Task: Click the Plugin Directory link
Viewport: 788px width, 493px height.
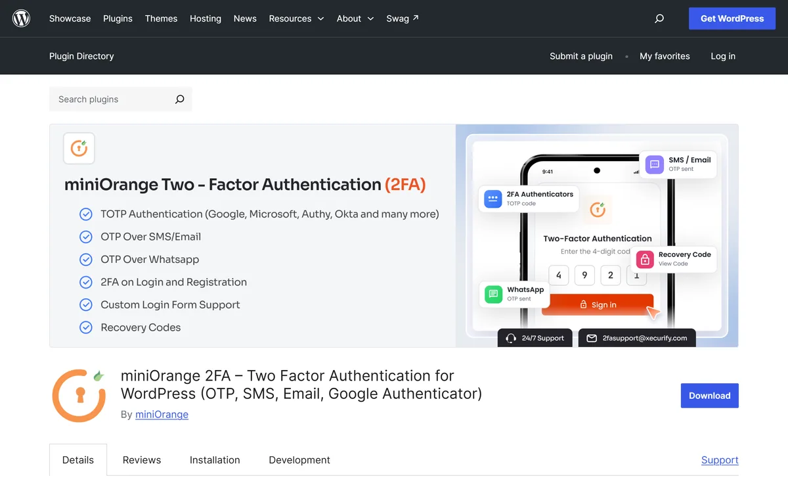Action: (81, 56)
